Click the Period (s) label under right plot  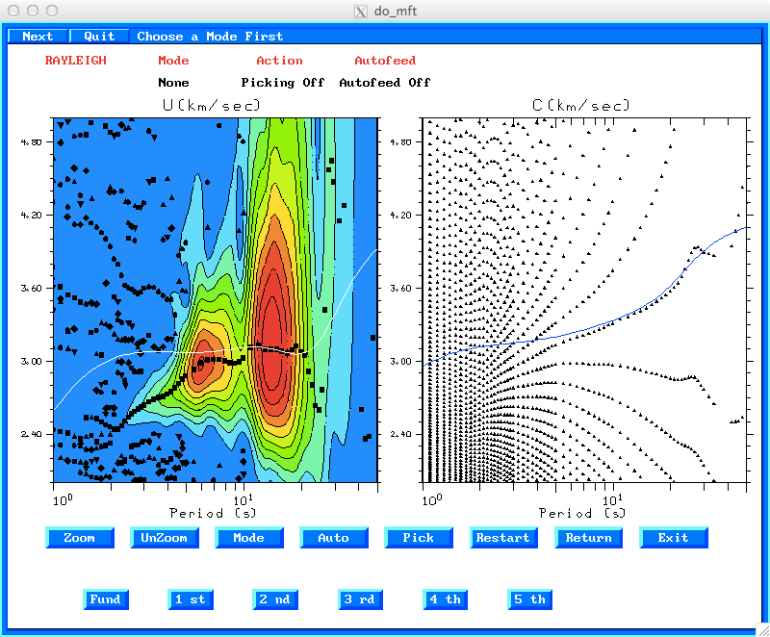click(x=582, y=513)
